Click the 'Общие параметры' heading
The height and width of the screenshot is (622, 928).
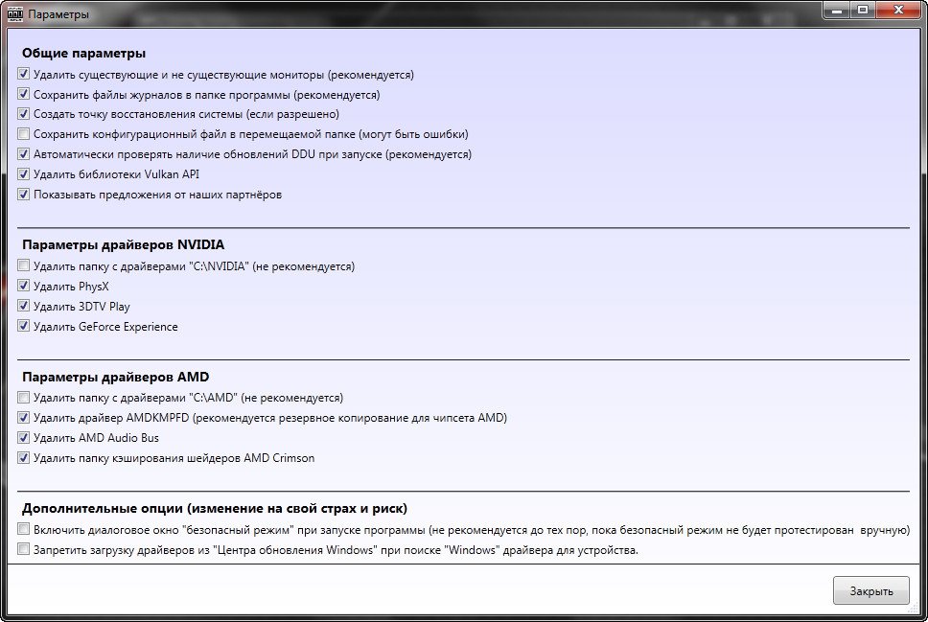click(83, 54)
